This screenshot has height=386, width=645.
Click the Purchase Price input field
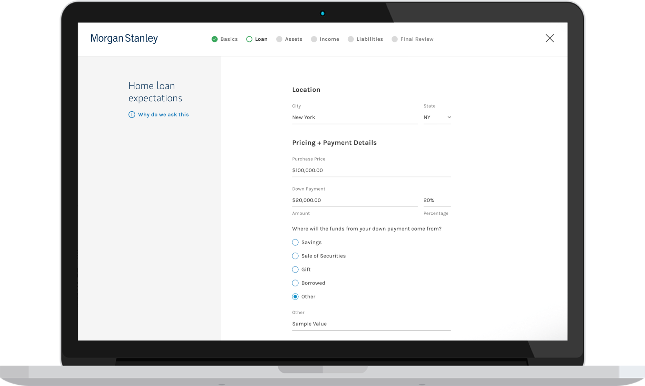372,171
